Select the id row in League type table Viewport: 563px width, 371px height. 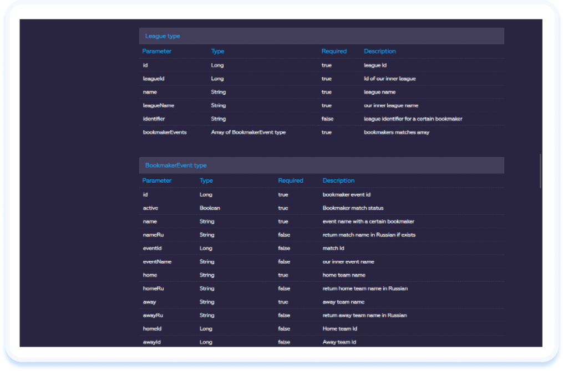pyautogui.click(x=144, y=65)
